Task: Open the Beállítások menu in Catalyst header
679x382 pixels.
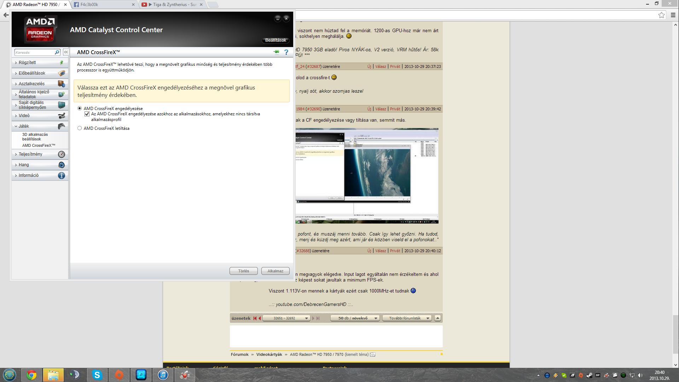Action: [x=275, y=40]
